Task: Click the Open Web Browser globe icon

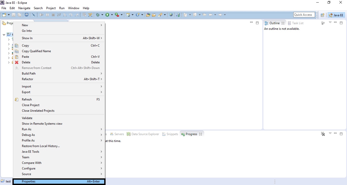Action: click(x=171, y=15)
